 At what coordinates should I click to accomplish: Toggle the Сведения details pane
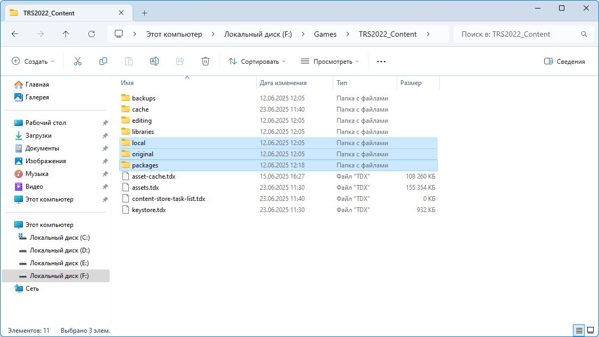[x=564, y=61]
